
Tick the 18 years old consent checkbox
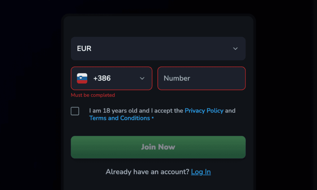[75, 111]
